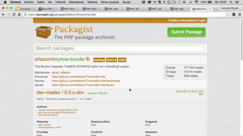Open the Source tree/master link
The image size is (243, 136).
click(86, 81)
